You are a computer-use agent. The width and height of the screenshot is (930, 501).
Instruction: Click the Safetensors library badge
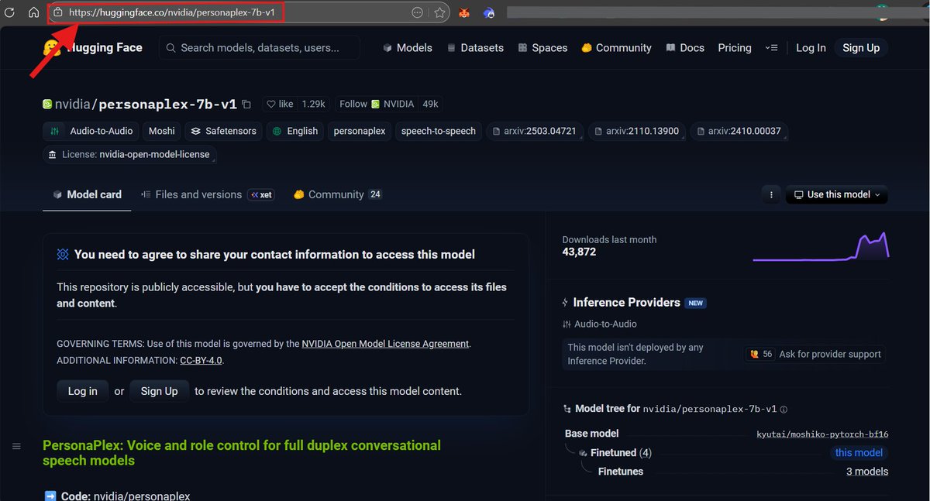(x=223, y=131)
